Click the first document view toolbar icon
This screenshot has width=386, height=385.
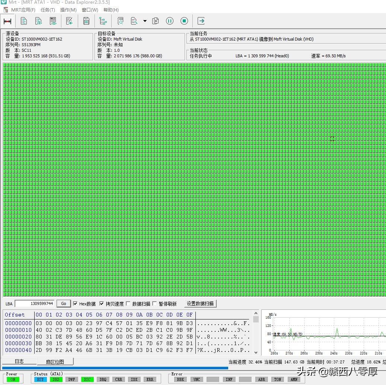23,21
